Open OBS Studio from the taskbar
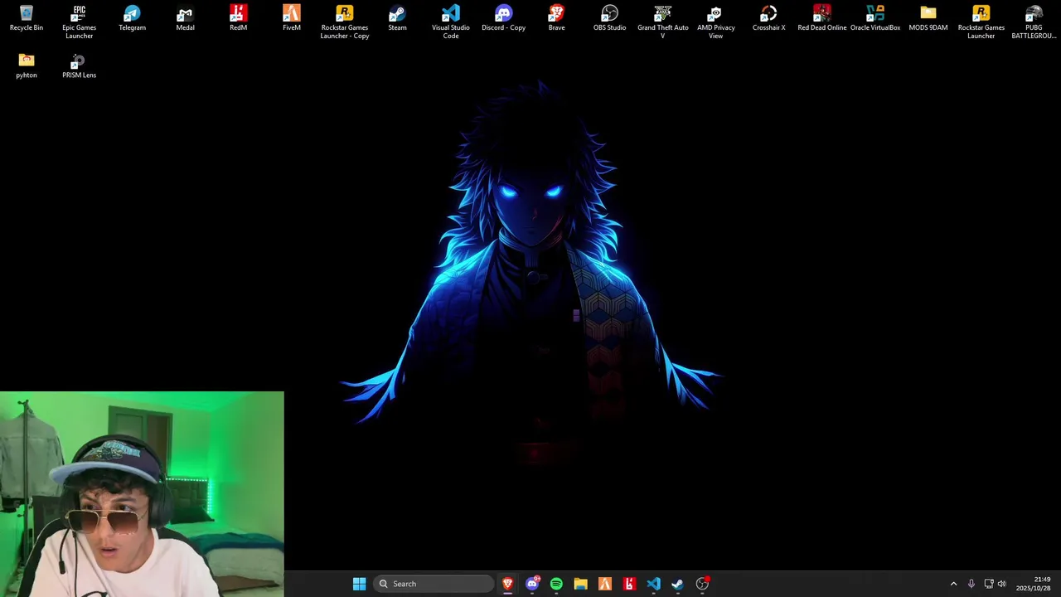1061x597 pixels. (702, 584)
